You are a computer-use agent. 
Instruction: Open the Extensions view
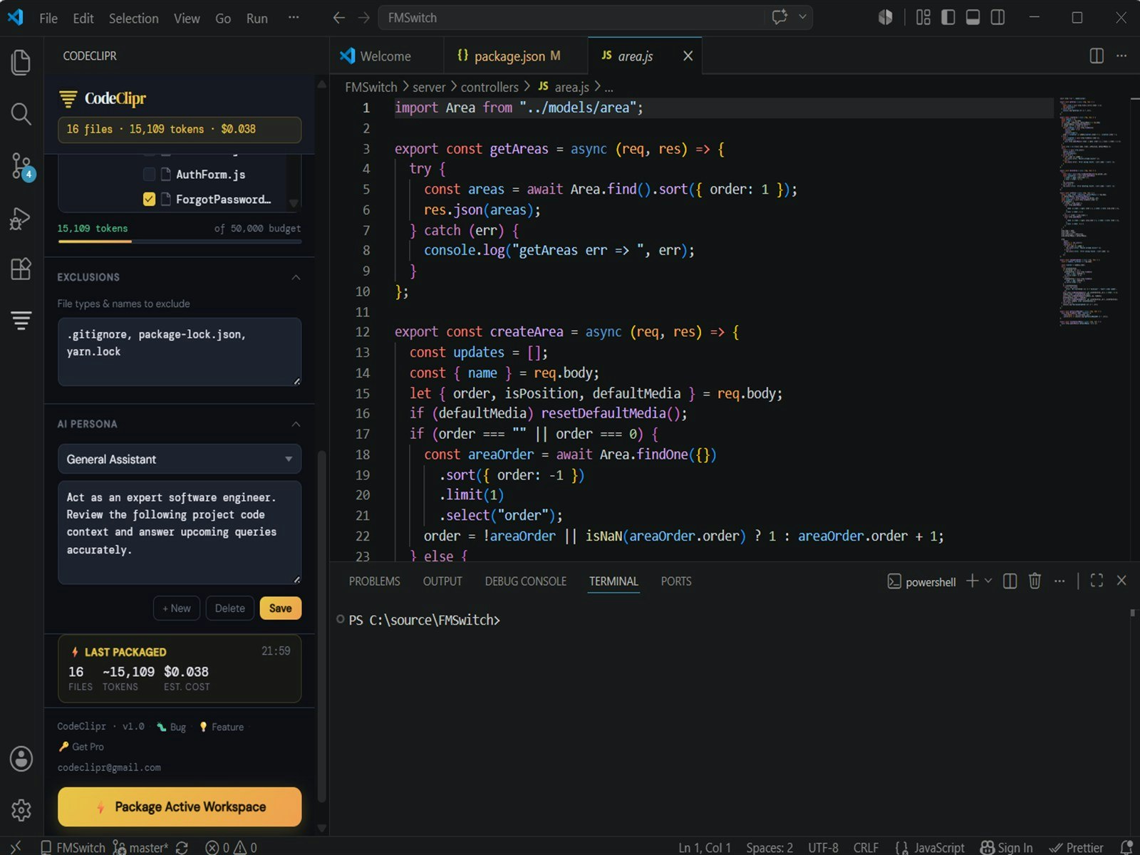[x=21, y=269]
